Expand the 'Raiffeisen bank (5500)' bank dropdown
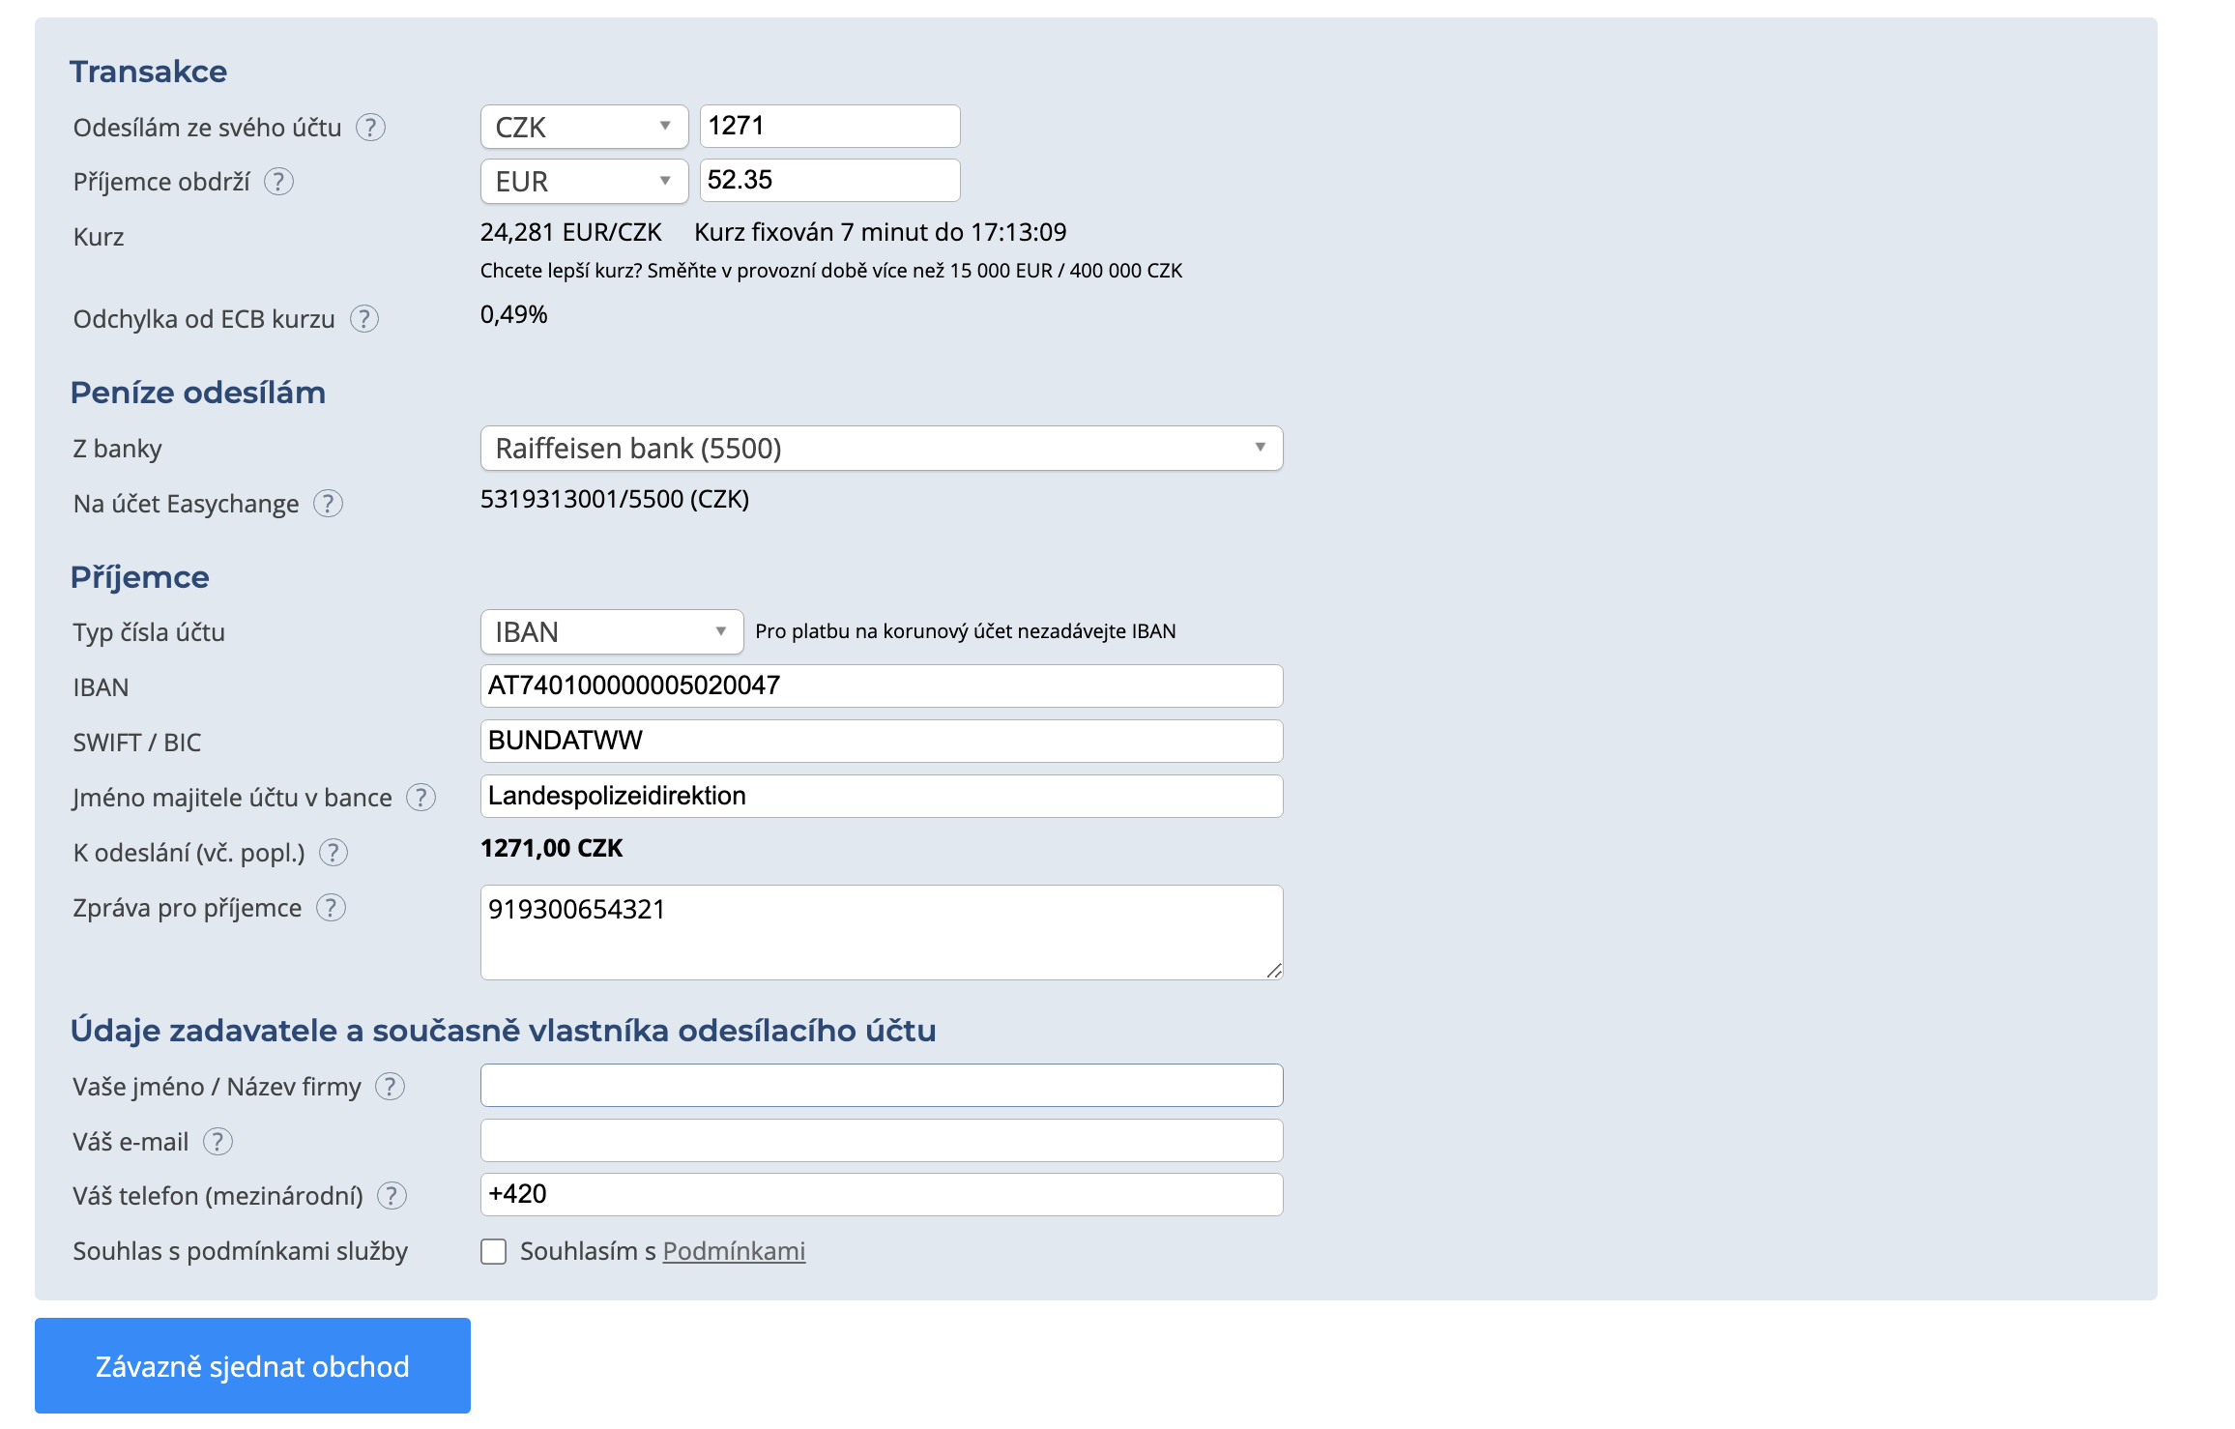2235x1429 pixels. point(881,449)
